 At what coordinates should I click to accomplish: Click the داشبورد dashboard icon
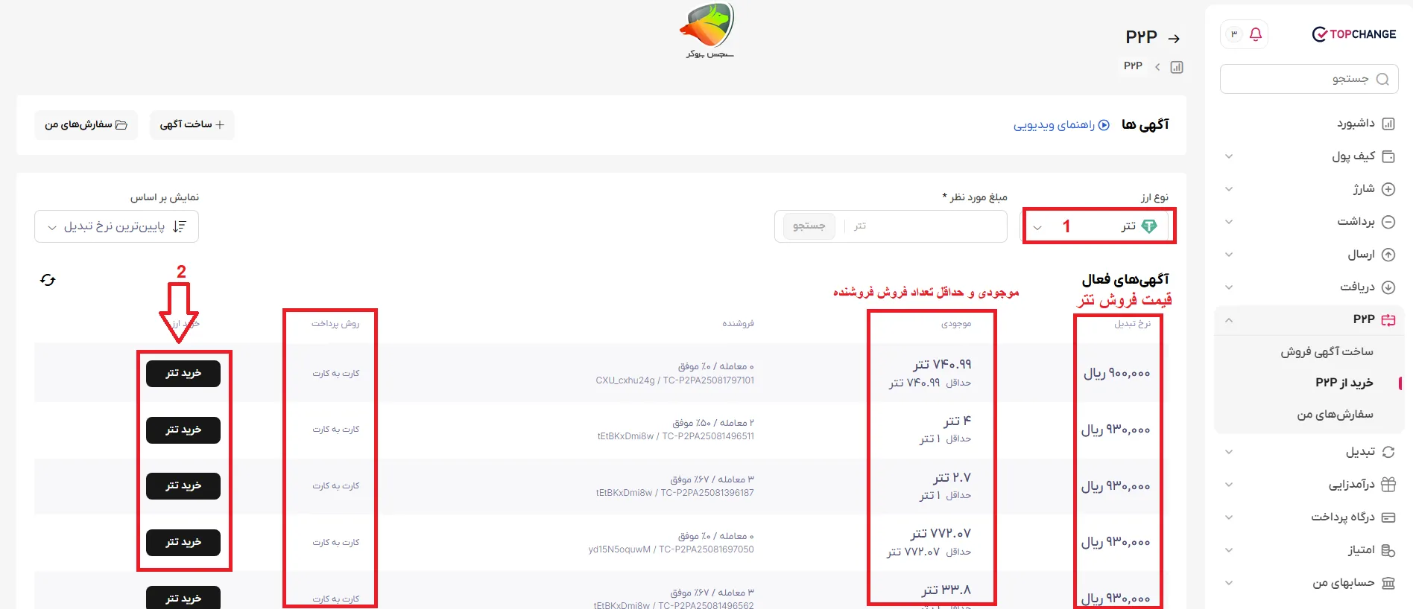point(1388,124)
